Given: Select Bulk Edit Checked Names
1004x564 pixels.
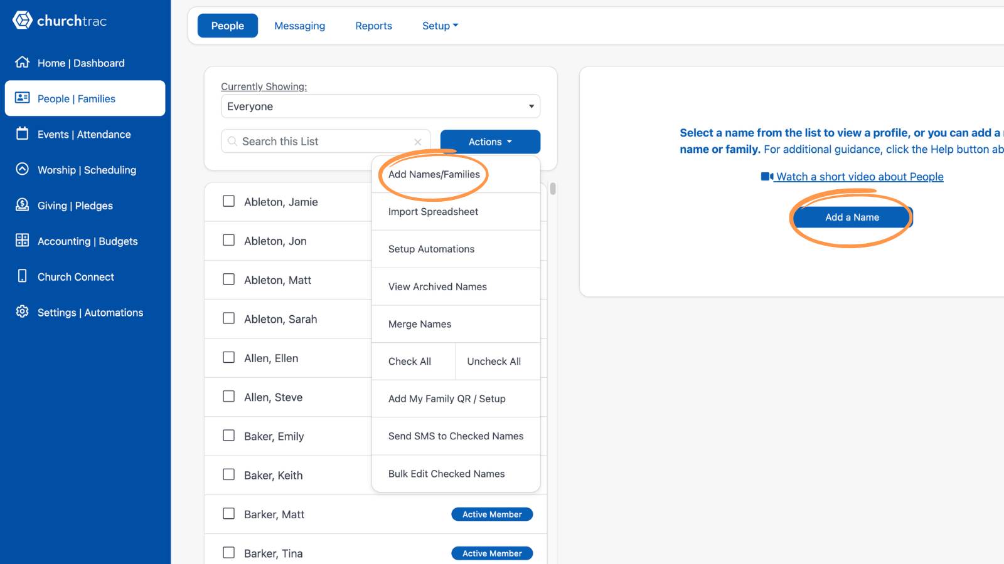Looking at the screenshot, I should (x=456, y=474).
